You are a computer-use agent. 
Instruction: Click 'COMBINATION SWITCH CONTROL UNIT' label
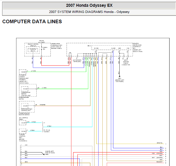(x=26, y=94)
